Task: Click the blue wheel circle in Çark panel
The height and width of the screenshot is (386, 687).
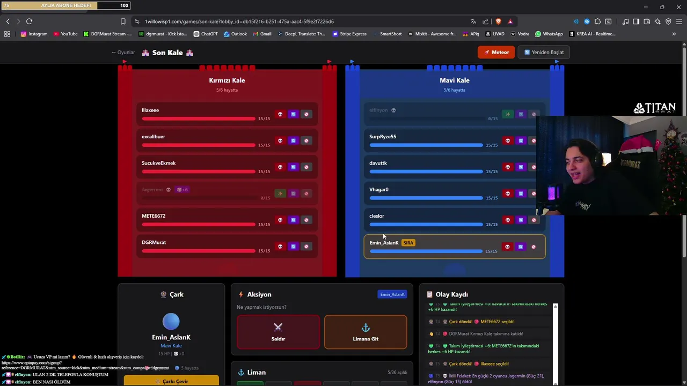Action: (171, 322)
